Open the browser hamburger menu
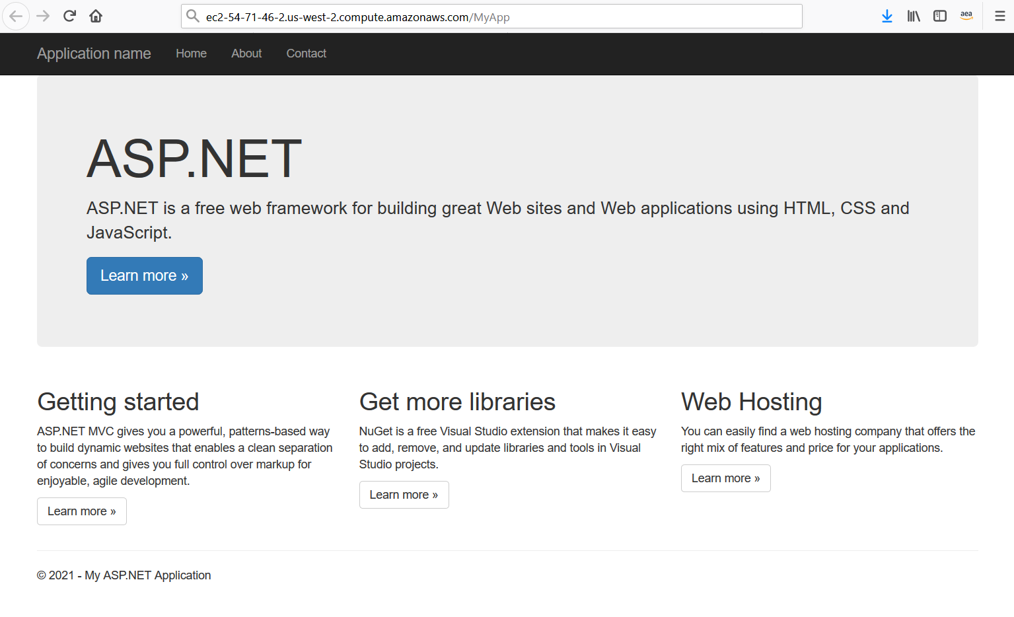Image resolution: width=1014 pixels, height=617 pixels. coord(1000,16)
